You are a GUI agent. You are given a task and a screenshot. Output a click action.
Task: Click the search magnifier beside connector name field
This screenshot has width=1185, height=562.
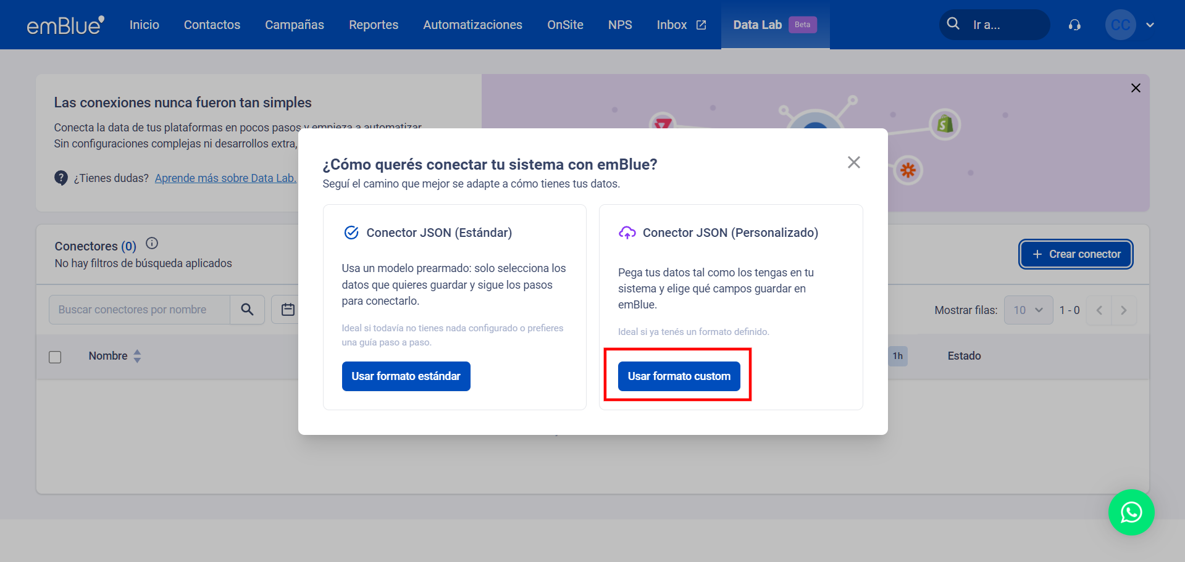pos(247,310)
